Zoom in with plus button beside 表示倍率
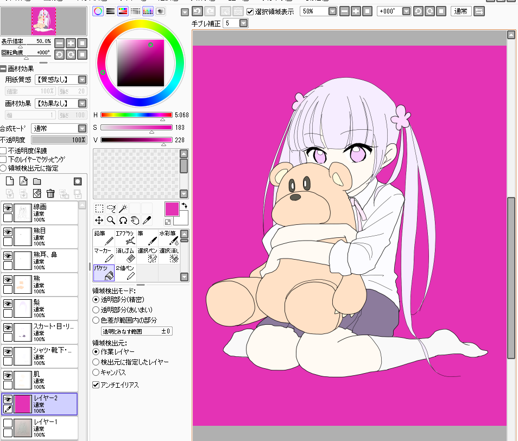This screenshot has width=518, height=441. point(71,43)
